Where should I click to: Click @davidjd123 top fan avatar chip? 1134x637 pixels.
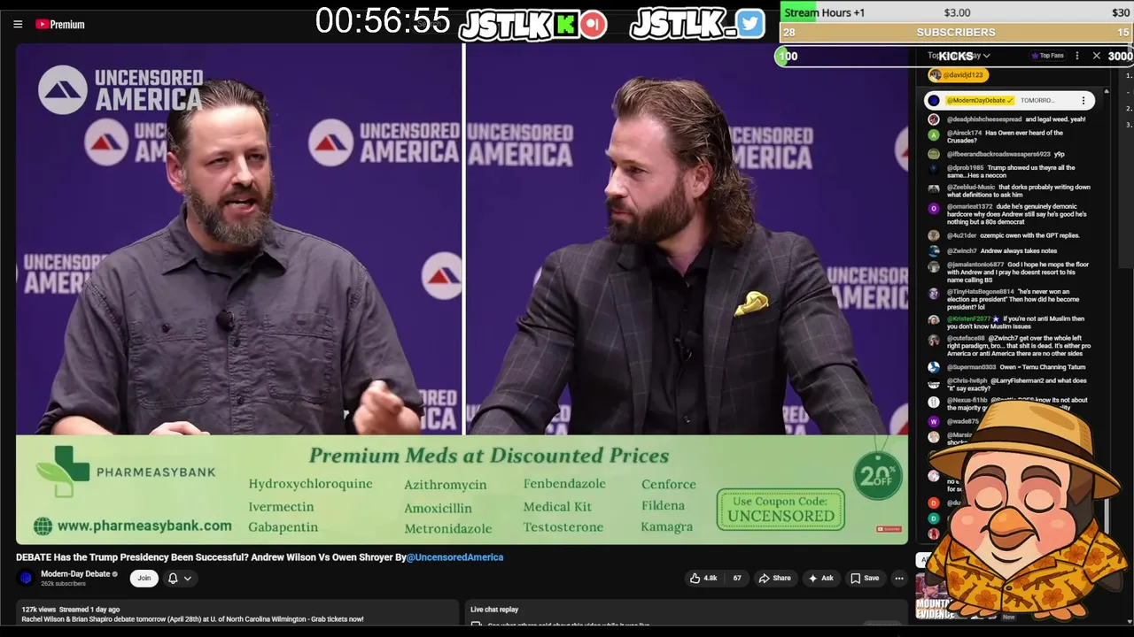coord(957,75)
